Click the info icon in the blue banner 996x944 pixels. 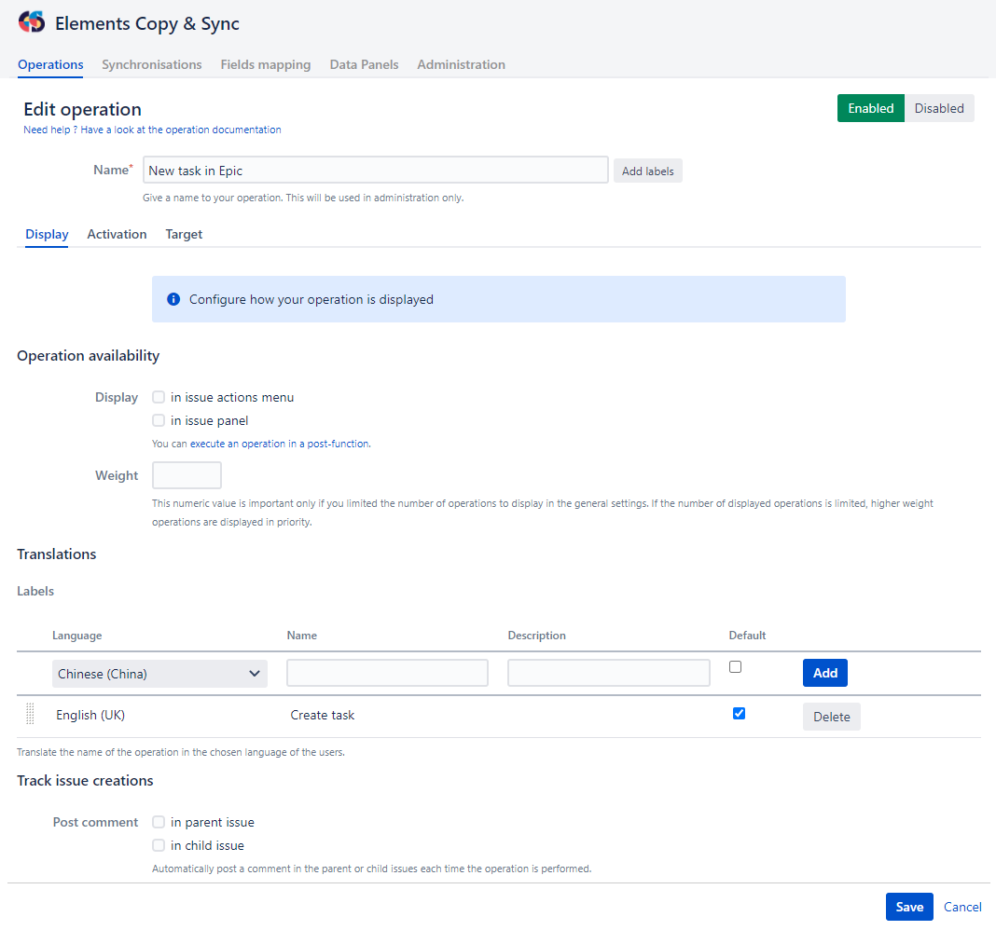coord(174,299)
